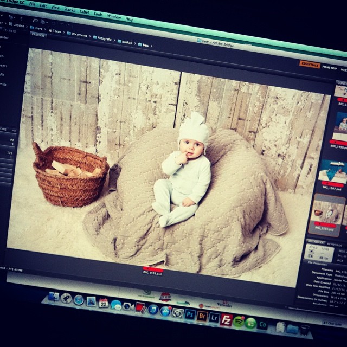This screenshot has width=347, height=347.
Task: Open the Tools menu
Action: coord(98,14)
